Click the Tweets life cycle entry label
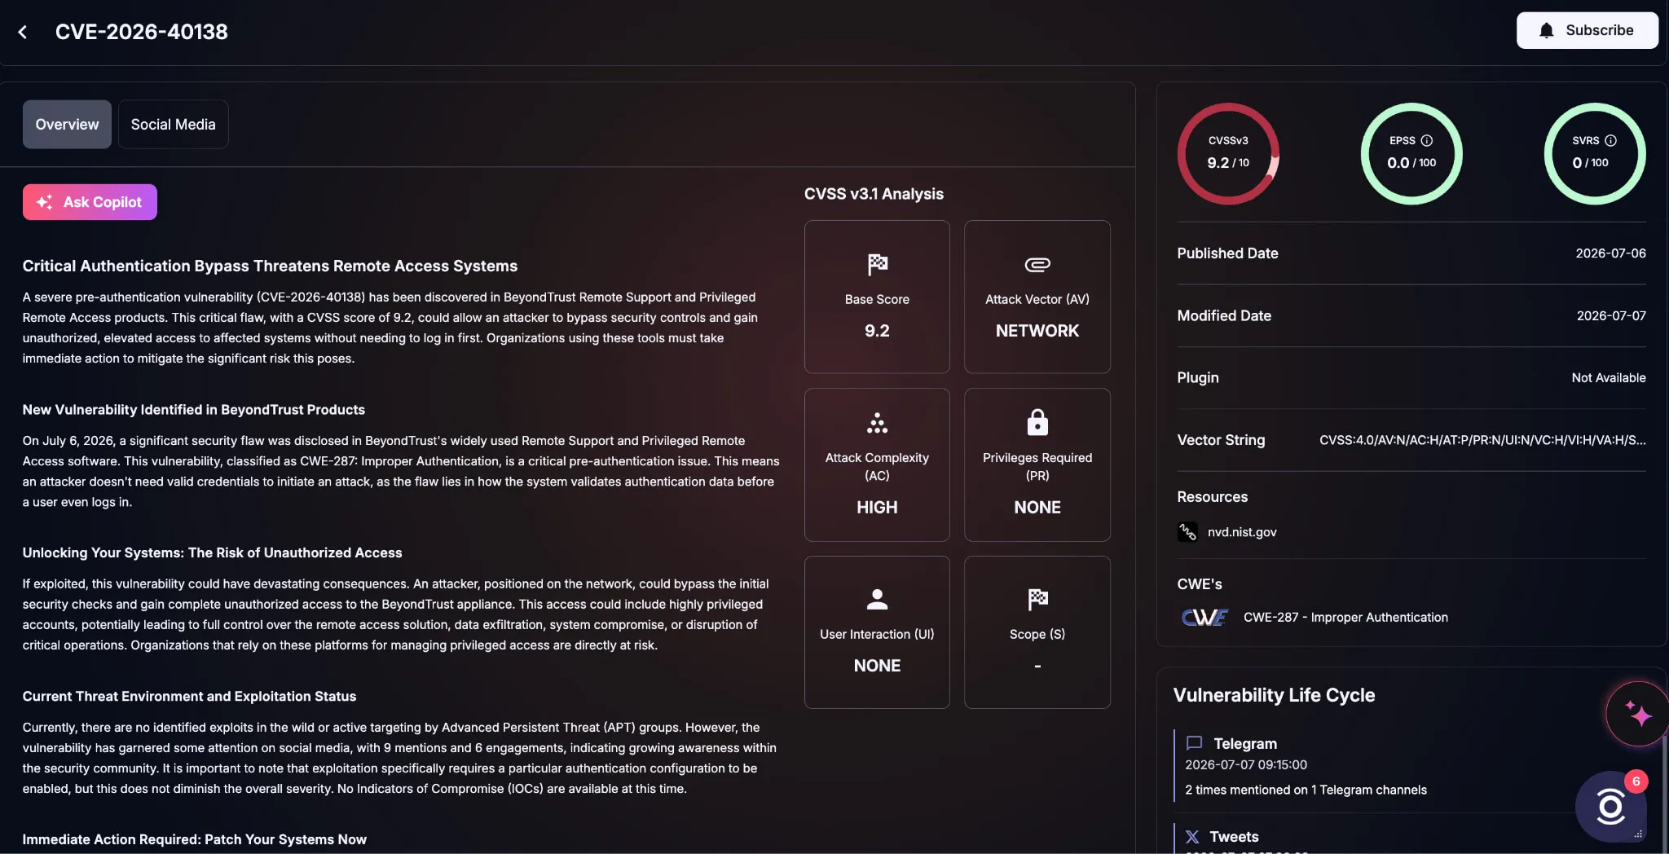 point(1234,837)
